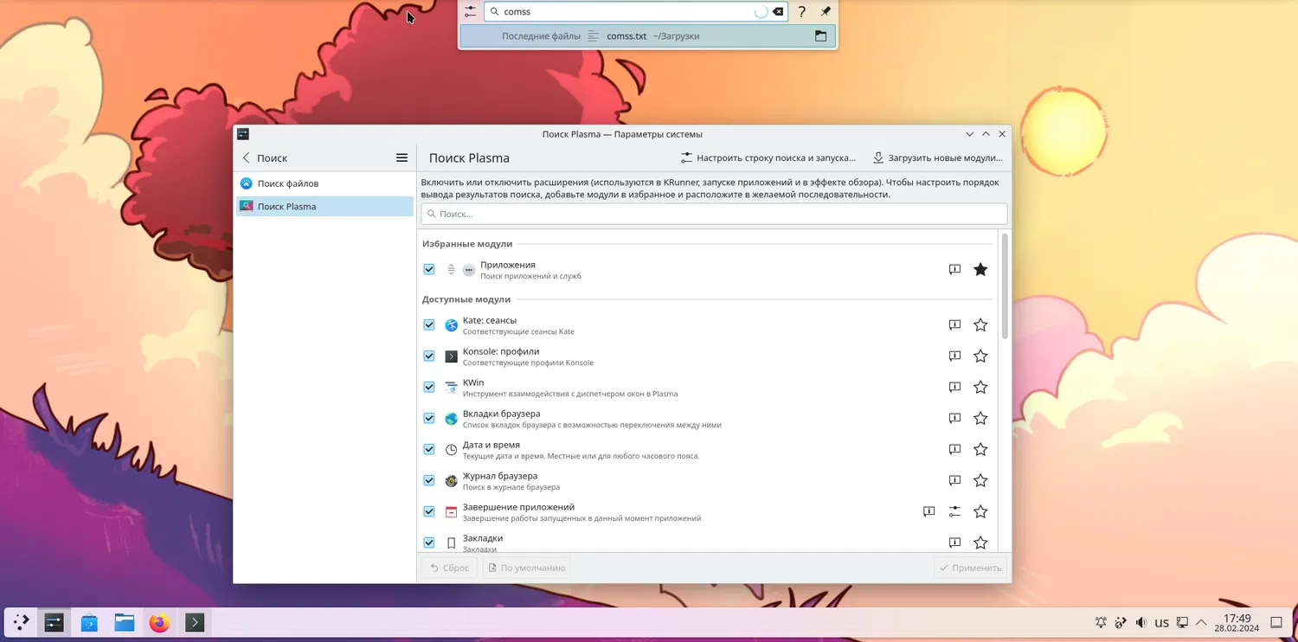The image size is (1298, 642).
Task: Star the Вкладки браузера module
Action: 980,419
